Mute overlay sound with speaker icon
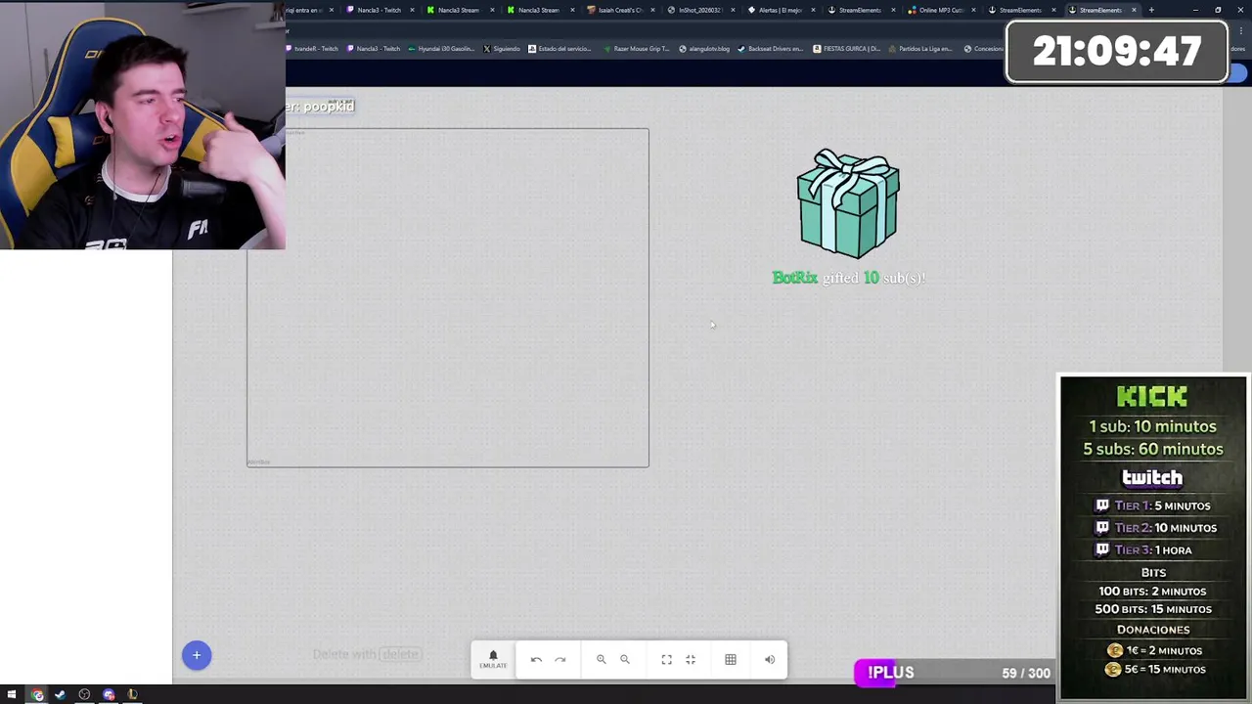 click(x=770, y=659)
